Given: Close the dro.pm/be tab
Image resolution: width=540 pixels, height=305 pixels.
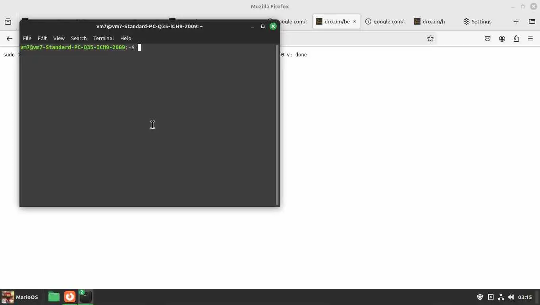Looking at the screenshot, I should click(x=354, y=21).
